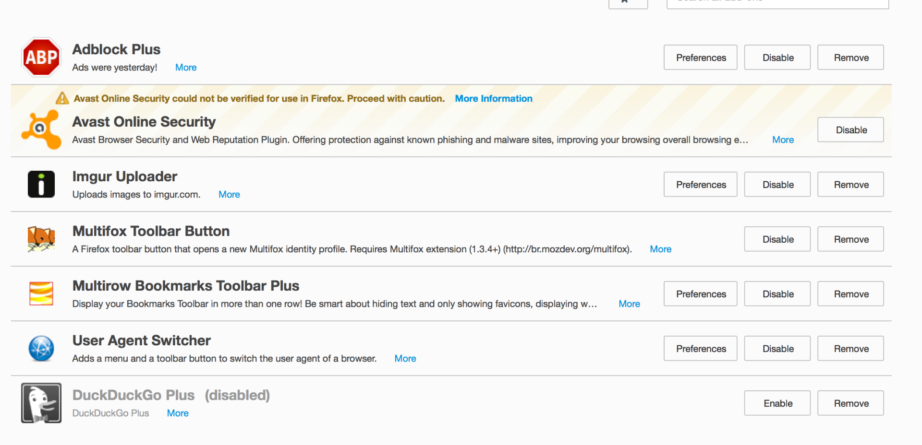Enable the DuckDuckGo Plus extension
Viewport: 922px width, 445px height.
coord(777,403)
